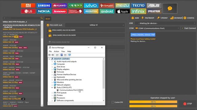Click the Device Manager forward arrow
The height and width of the screenshot is (110, 197).
tap(53, 55)
